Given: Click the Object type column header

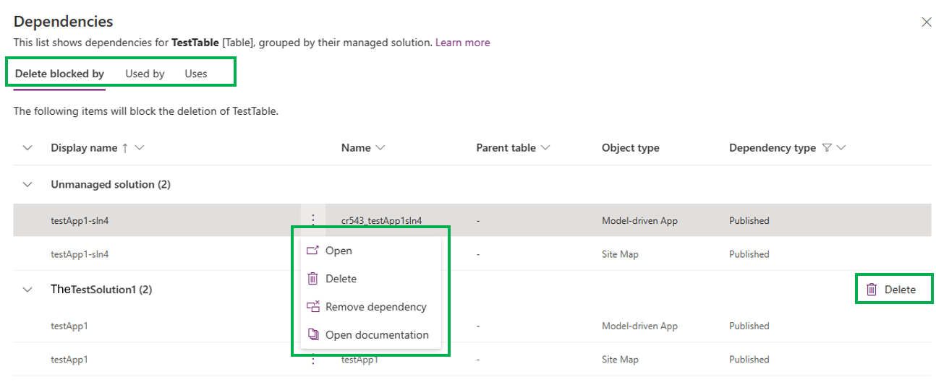Looking at the screenshot, I should 630,148.
